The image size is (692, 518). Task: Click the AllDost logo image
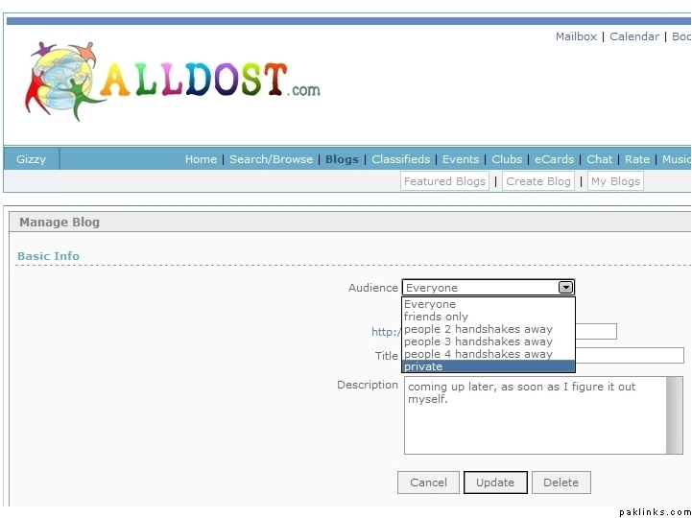pos(173,81)
